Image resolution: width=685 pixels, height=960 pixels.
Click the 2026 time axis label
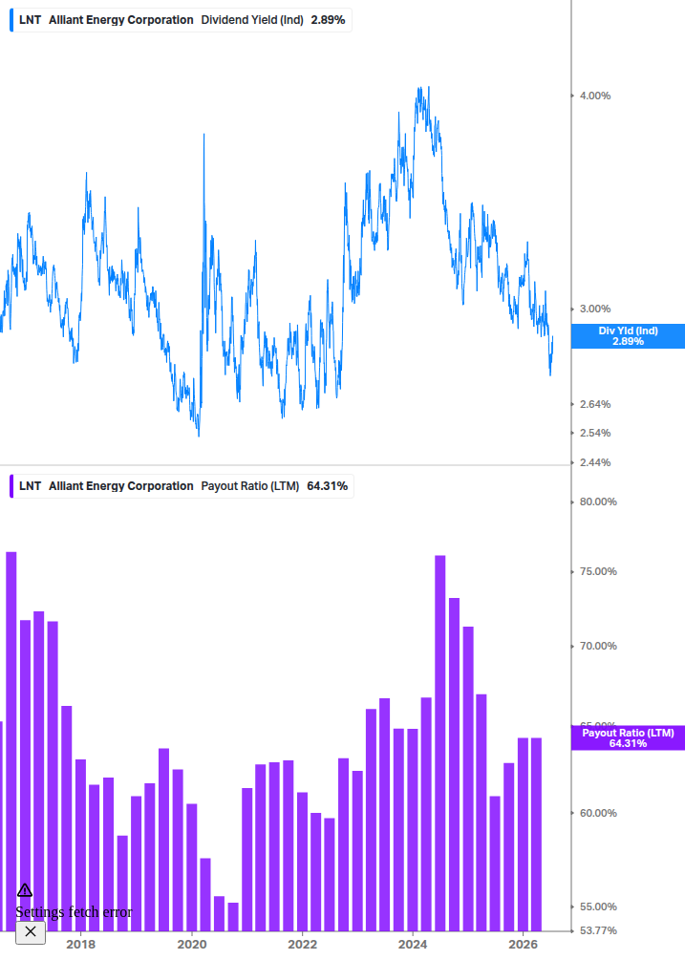pyautogui.click(x=524, y=945)
